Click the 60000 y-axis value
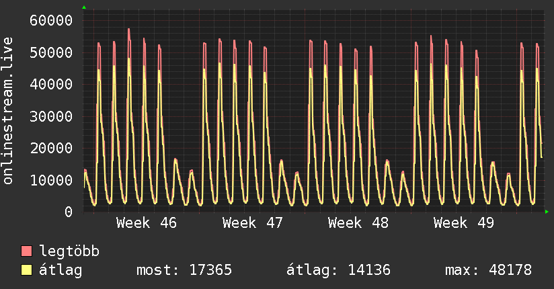Viewport: 554px width, 289px height. click(x=51, y=20)
